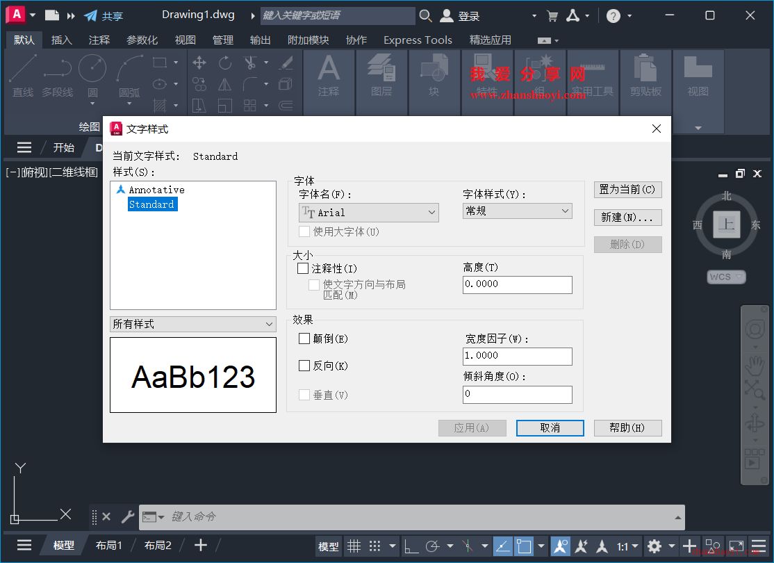Click the 置为当前(C) button
Screen dimensions: 774x563
(x=627, y=190)
